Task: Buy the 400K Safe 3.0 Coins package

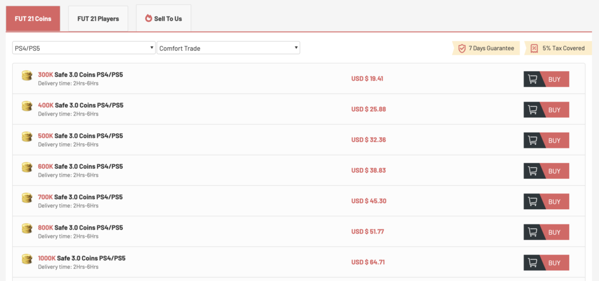Action: coord(546,110)
